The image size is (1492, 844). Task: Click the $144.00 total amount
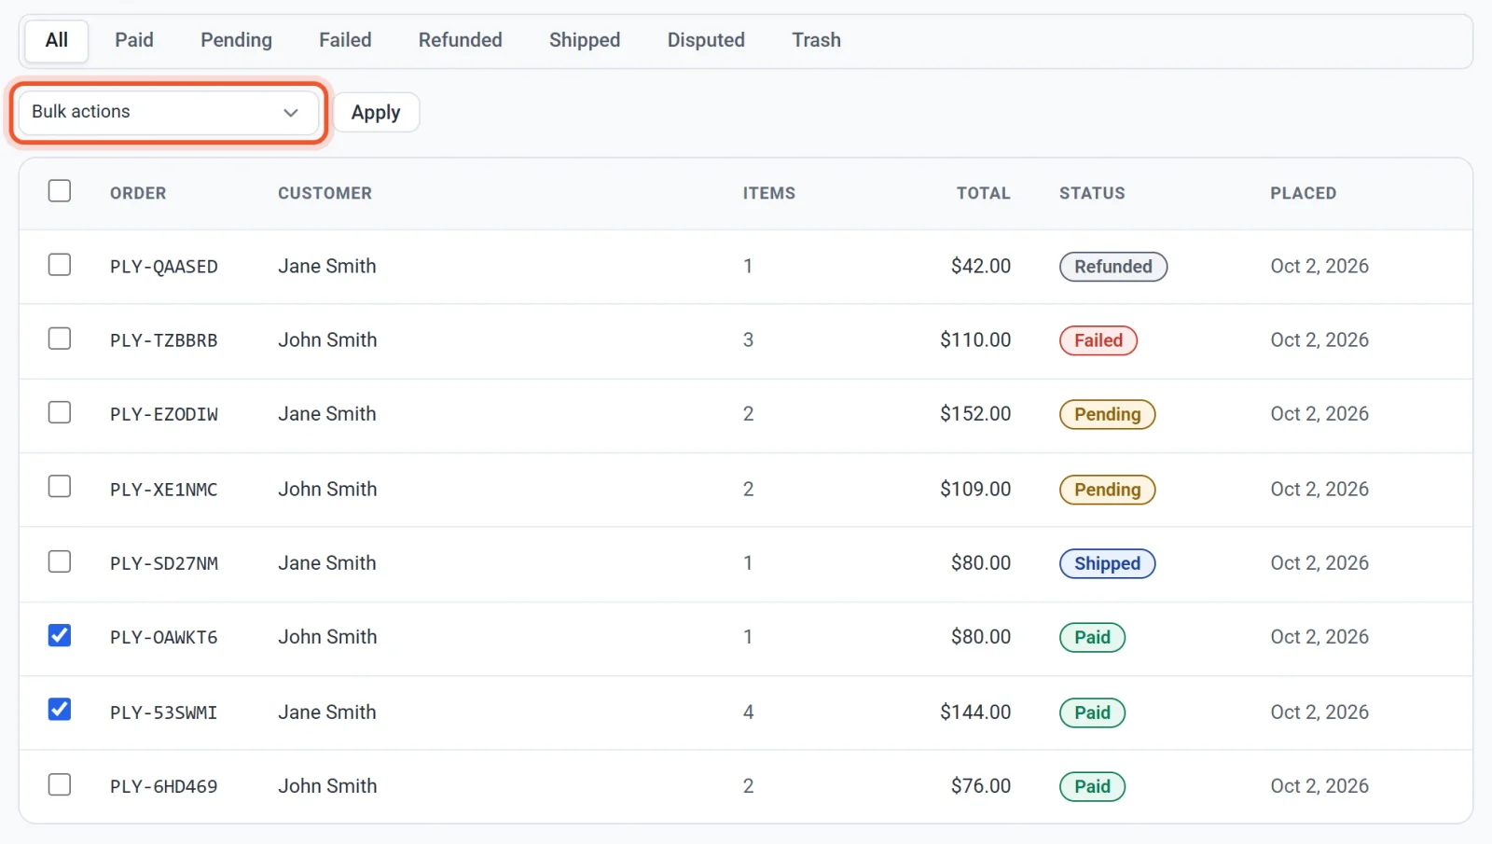tap(975, 713)
